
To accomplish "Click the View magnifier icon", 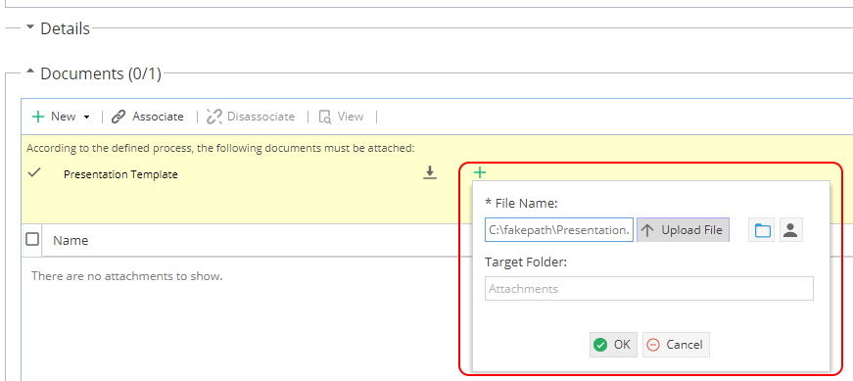I will (x=325, y=117).
